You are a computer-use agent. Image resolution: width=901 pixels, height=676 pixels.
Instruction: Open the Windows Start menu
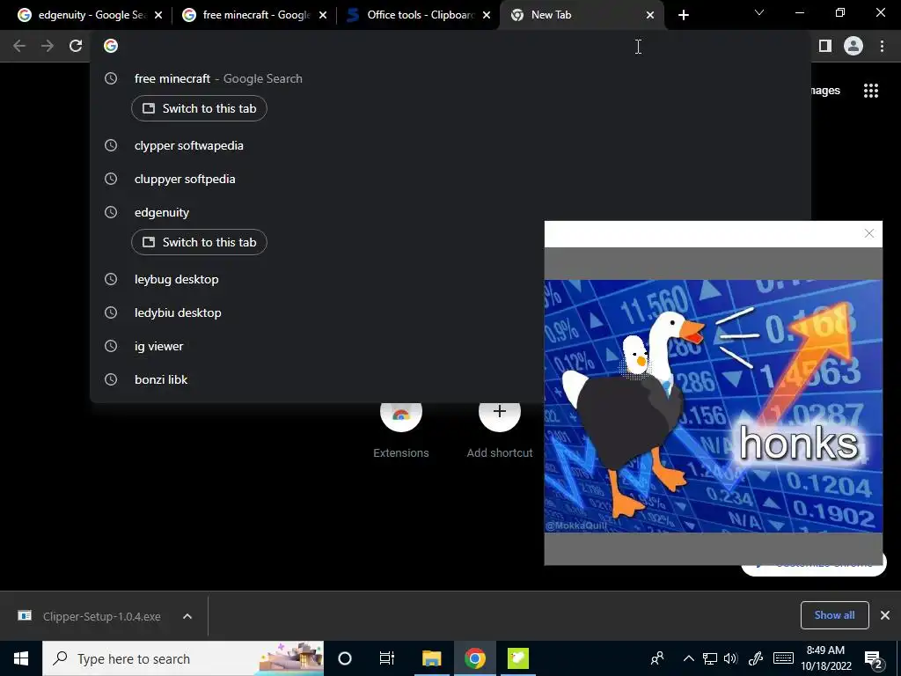tap(21, 658)
